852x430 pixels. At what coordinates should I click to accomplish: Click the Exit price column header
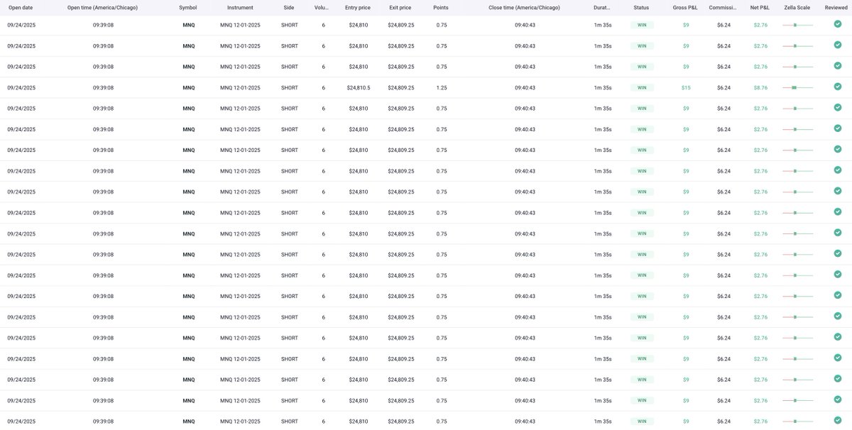tap(400, 7)
